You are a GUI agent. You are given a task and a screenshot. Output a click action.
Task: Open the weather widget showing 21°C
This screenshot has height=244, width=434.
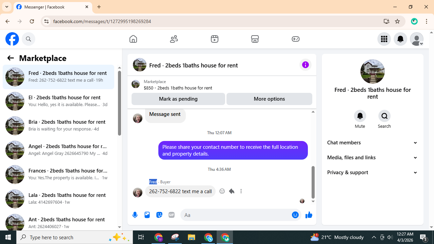(337, 237)
